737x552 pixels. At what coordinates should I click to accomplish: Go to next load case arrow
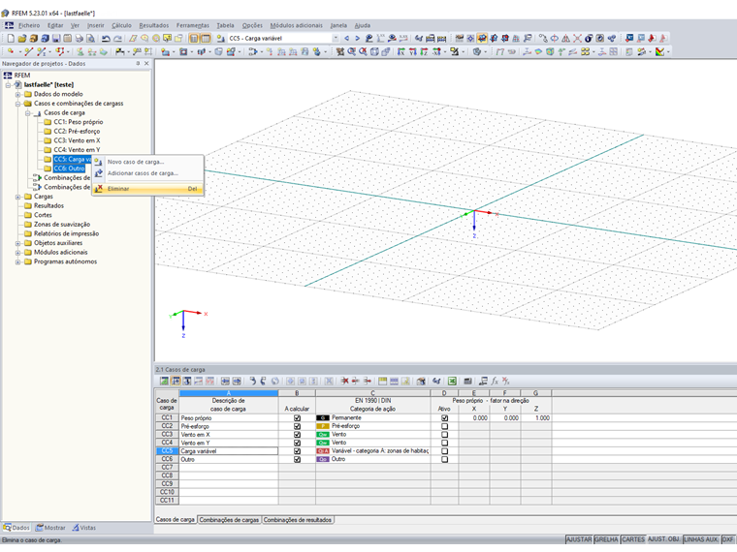click(357, 39)
